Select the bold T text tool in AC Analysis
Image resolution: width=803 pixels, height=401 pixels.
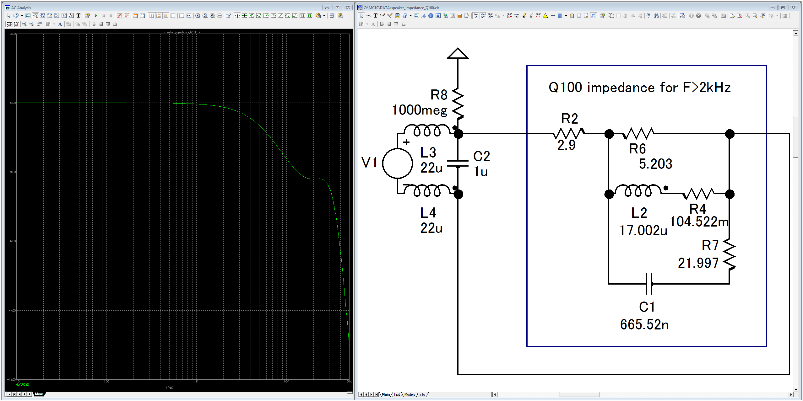(79, 16)
